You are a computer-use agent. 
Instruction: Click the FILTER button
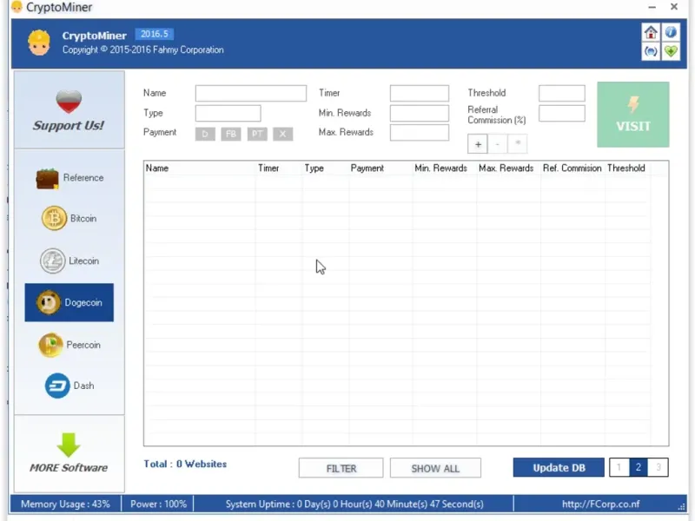[x=341, y=468]
